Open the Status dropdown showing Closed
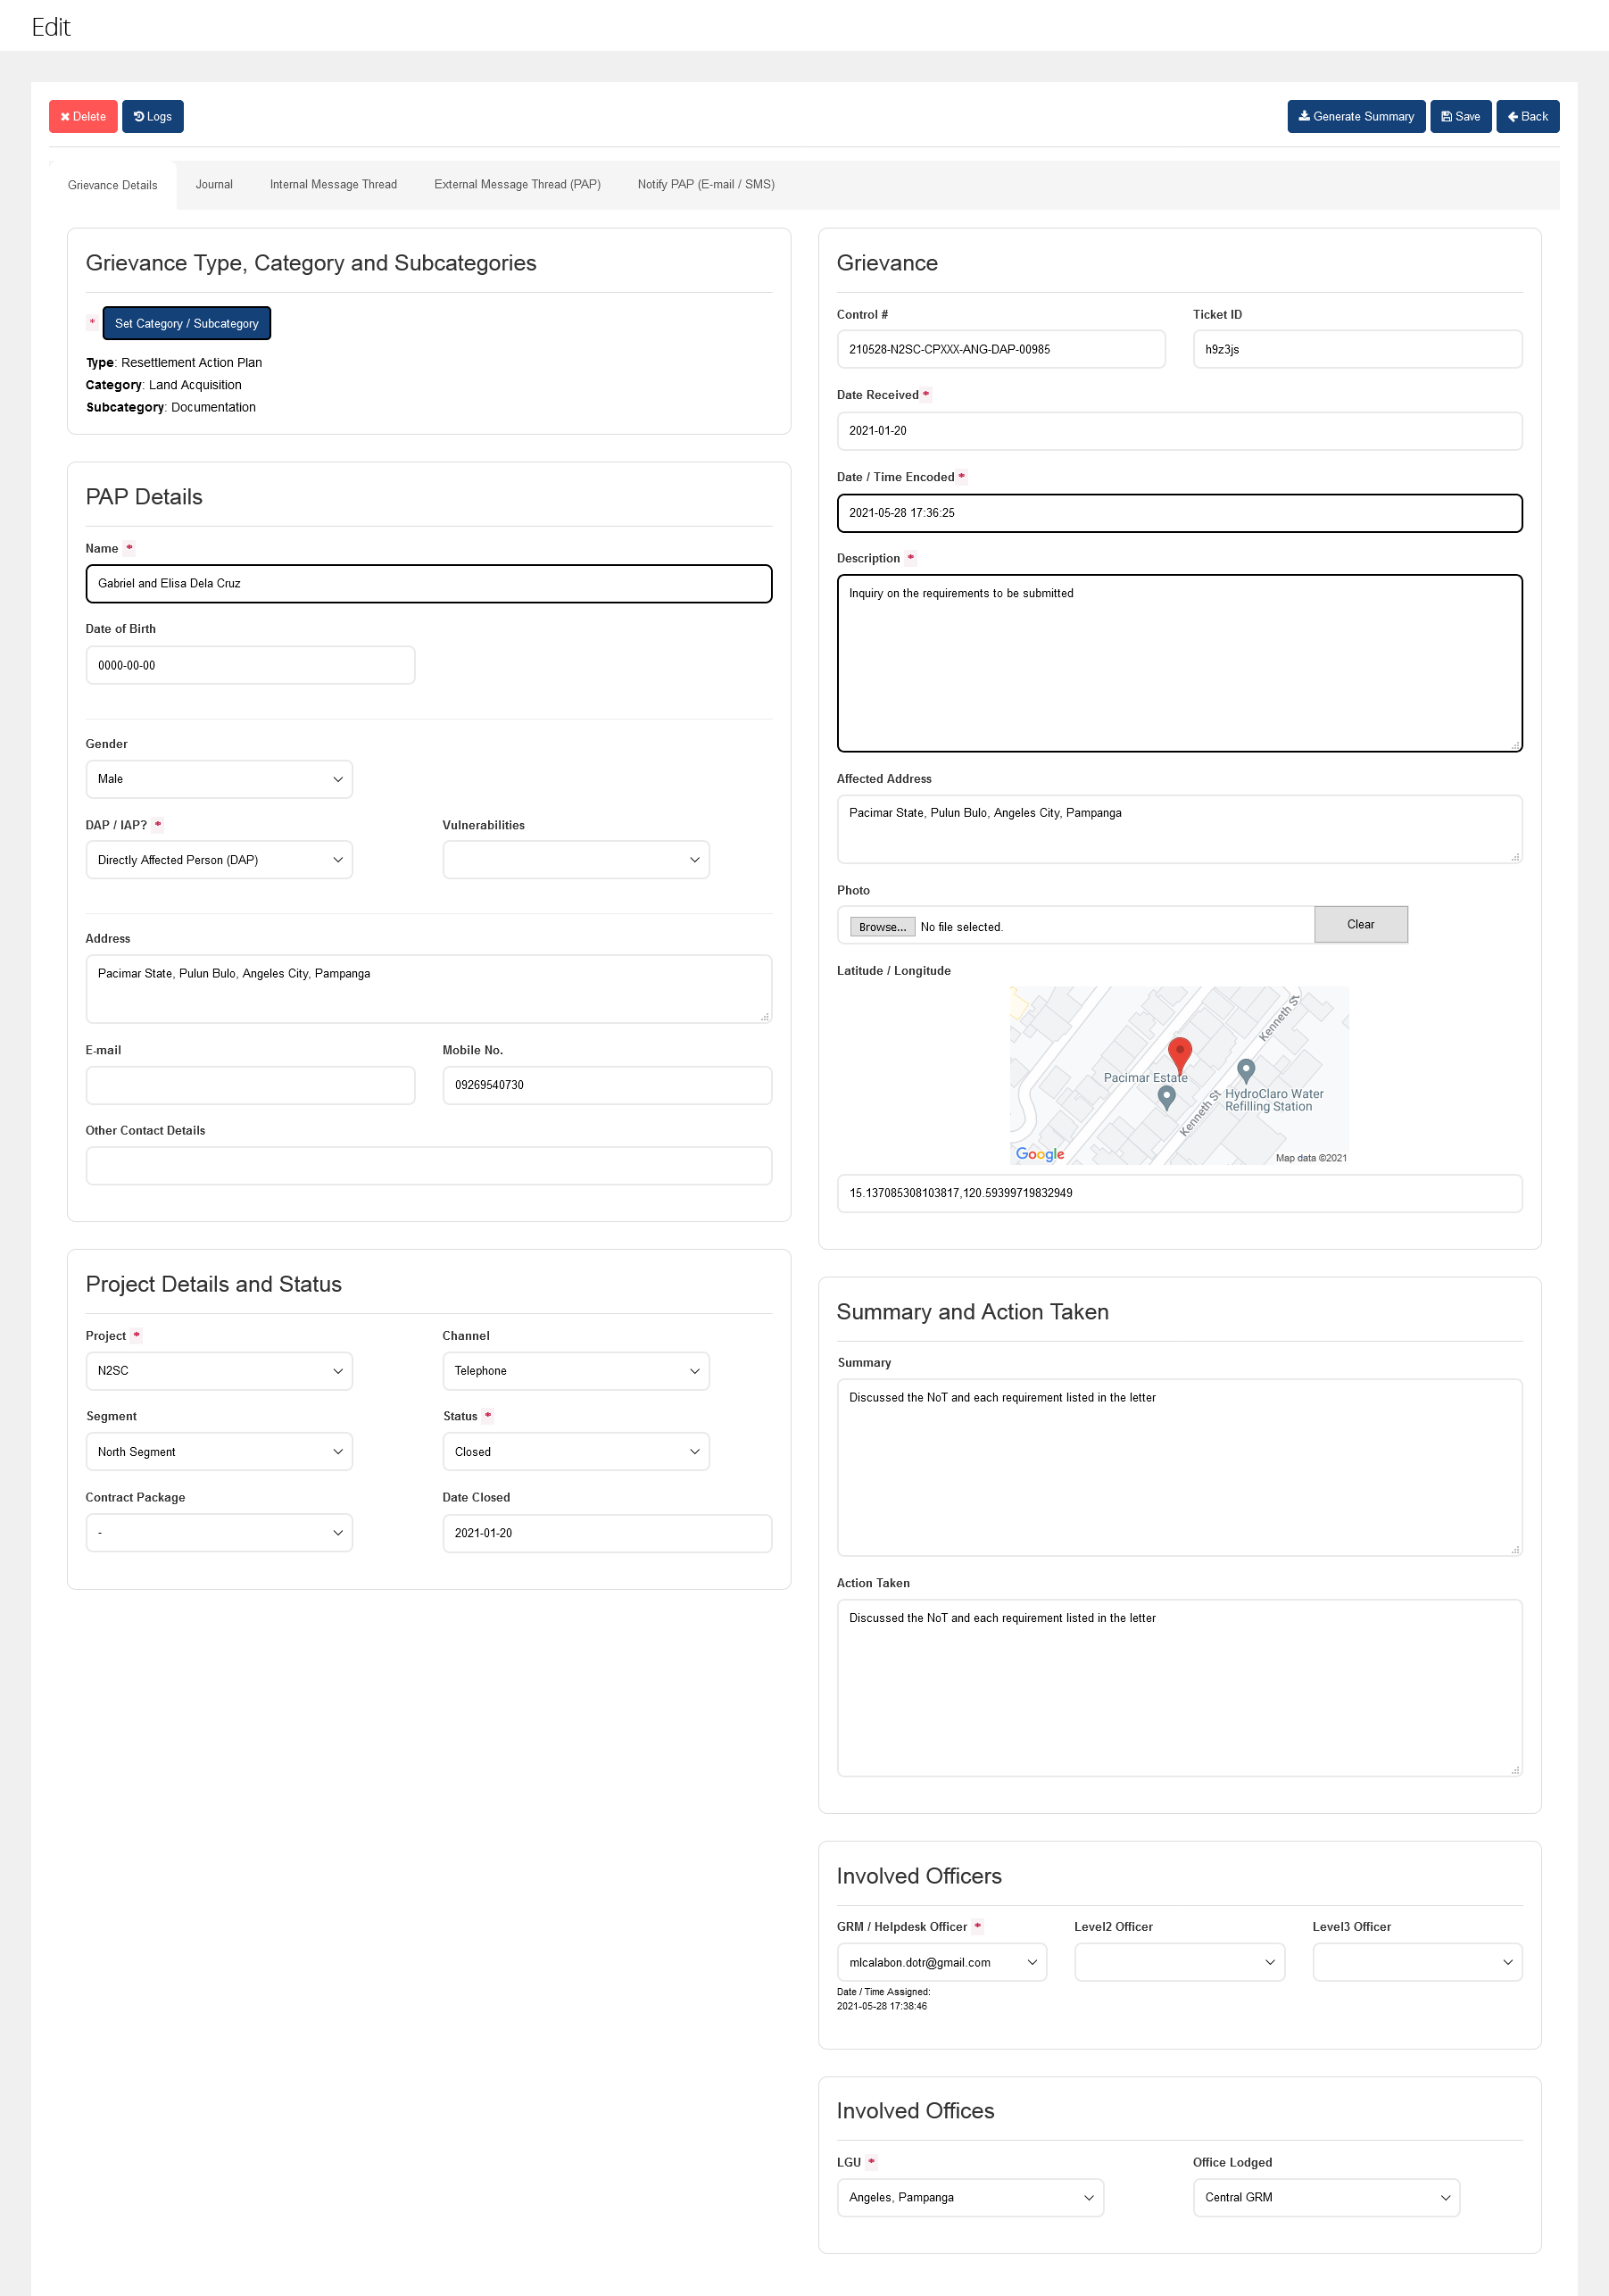 pyautogui.click(x=576, y=1452)
